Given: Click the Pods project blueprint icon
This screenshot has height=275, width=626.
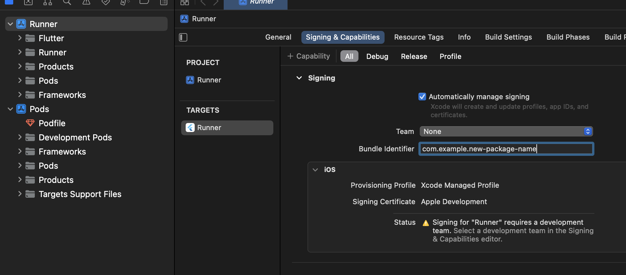Looking at the screenshot, I should pyautogui.click(x=21, y=109).
